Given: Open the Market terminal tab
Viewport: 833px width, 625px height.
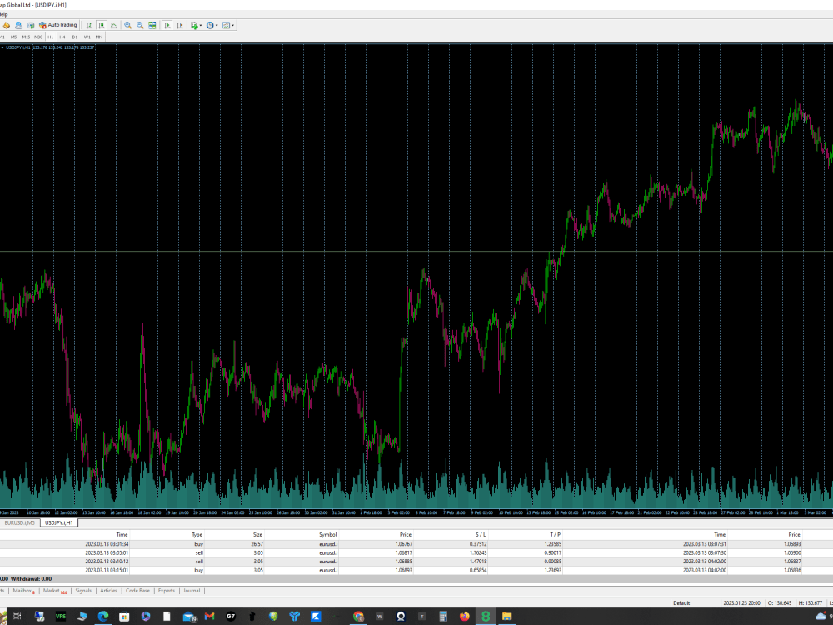Looking at the screenshot, I should point(53,591).
